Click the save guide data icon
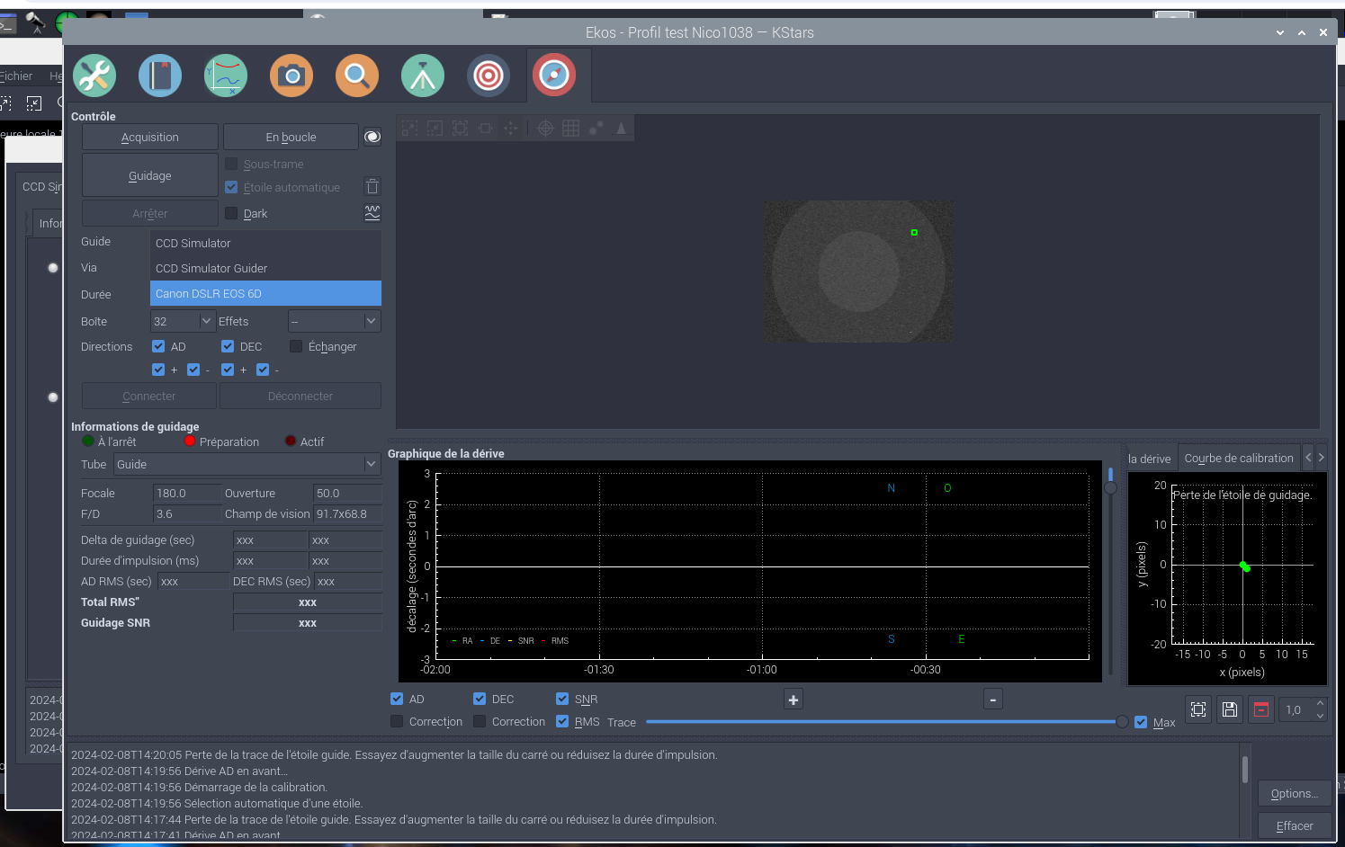Screen dimensions: 1345x847 (1229, 709)
